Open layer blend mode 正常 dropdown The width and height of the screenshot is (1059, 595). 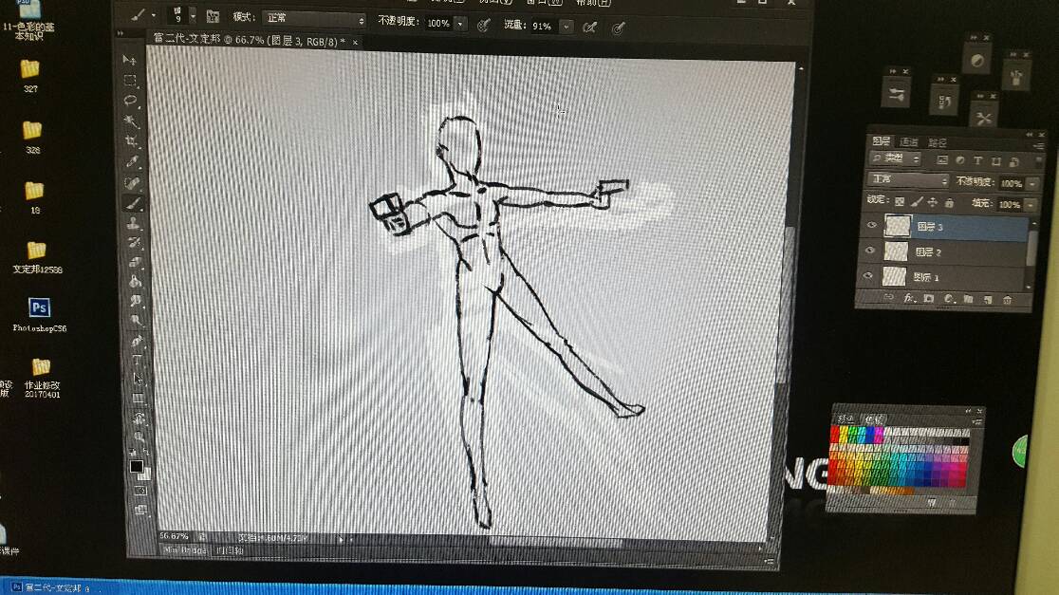point(908,179)
